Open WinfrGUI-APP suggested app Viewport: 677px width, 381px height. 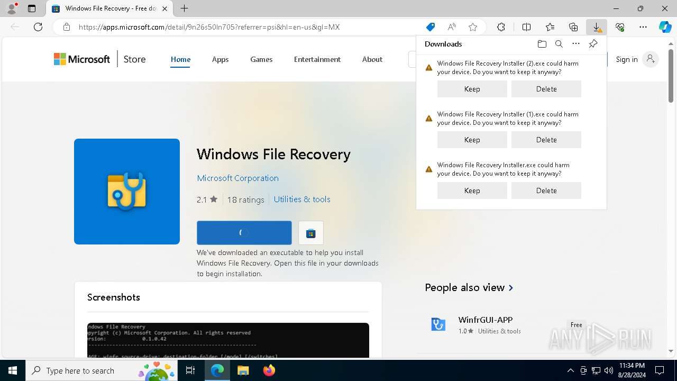(486, 320)
